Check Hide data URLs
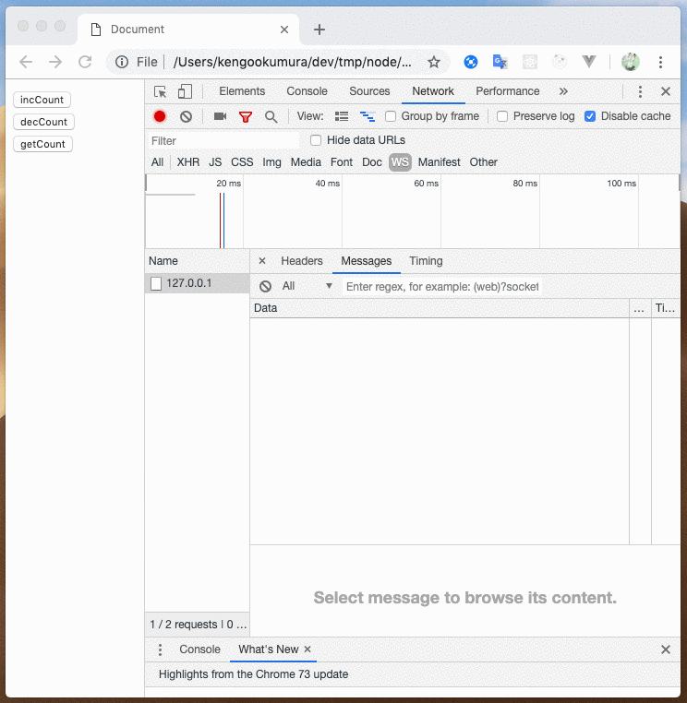Viewport: 687px width, 703px height. coord(316,140)
